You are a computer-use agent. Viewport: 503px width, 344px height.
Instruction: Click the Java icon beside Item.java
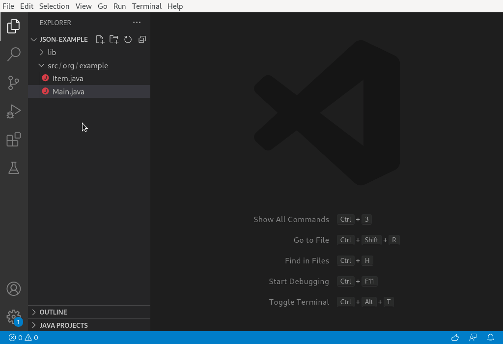45,78
